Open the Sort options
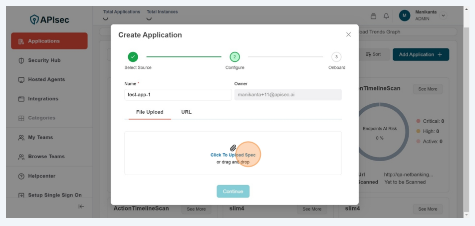This screenshot has width=475, height=226. pos(373,54)
